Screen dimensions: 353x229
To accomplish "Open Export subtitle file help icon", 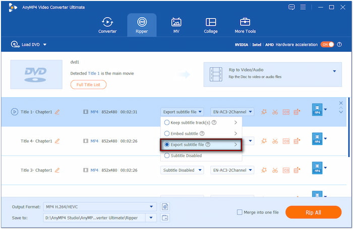I will click(x=208, y=144).
